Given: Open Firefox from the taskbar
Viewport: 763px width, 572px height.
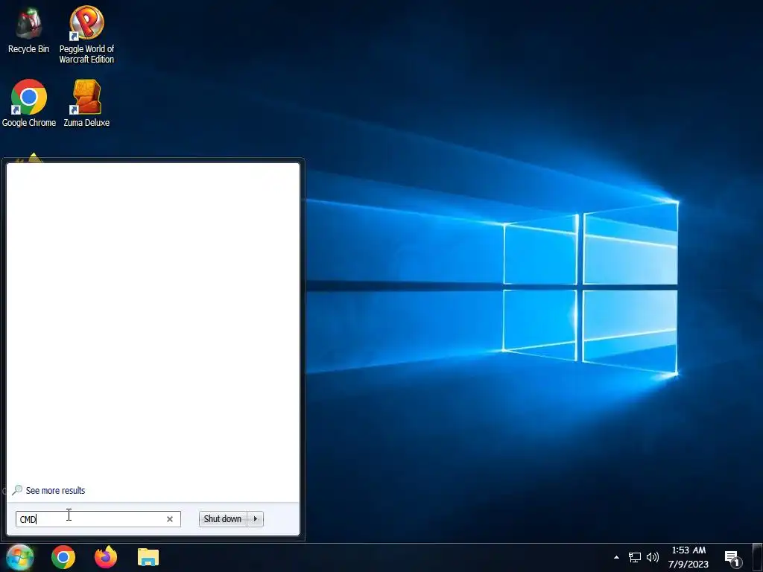Looking at the screenshot, I should (106, 557).
